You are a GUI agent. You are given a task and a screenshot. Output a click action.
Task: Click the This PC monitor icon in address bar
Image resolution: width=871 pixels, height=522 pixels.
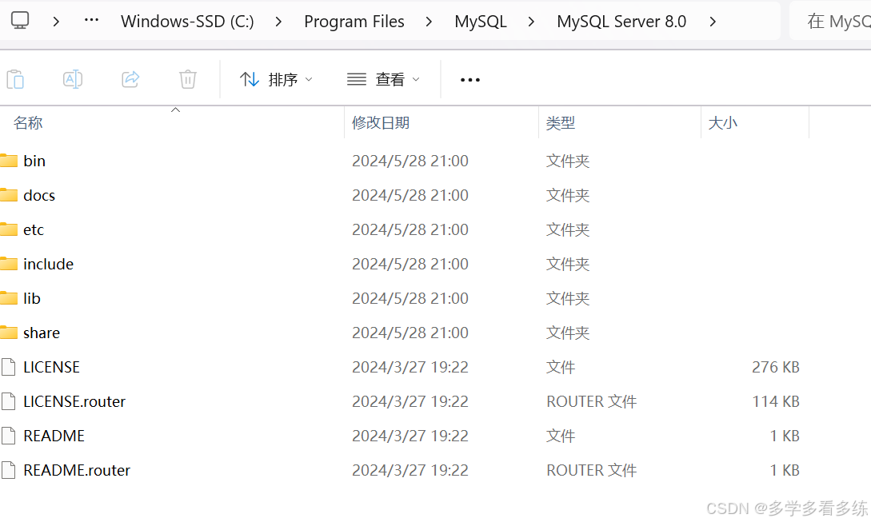[20, 21]
